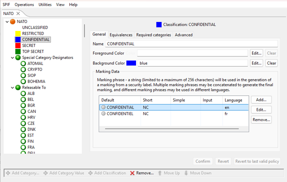Click blue swatch beside Classification: CONFIDENTIAL heading
The image size is (287, 182).
coord(159,24)
